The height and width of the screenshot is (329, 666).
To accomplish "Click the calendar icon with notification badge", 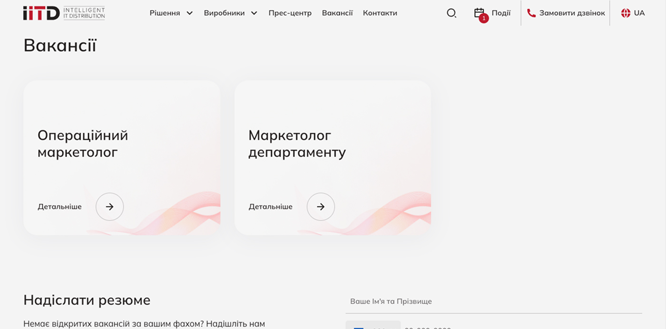I will tap(480, 13).
